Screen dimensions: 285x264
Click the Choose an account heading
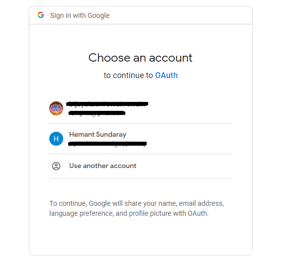click(140, 58)
